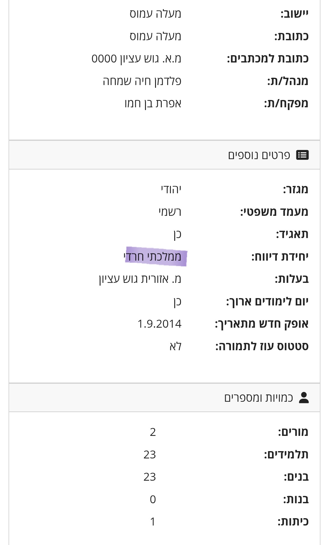Click mailing address מ.א. גוש עציון 0000
Image resolution: width=329 pixels, height=545 pixels.
coord(136,59)
